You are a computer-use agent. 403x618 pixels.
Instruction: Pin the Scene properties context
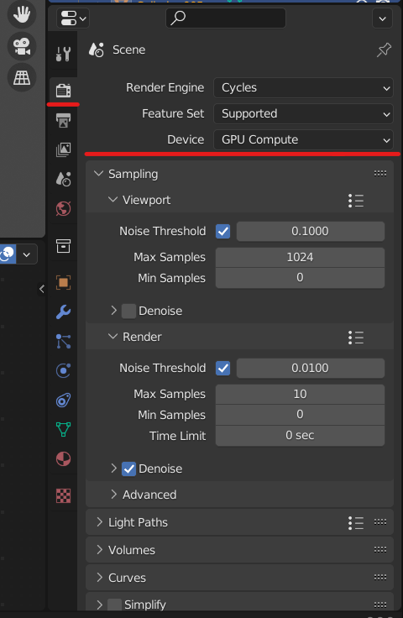[x=384, y=50]
